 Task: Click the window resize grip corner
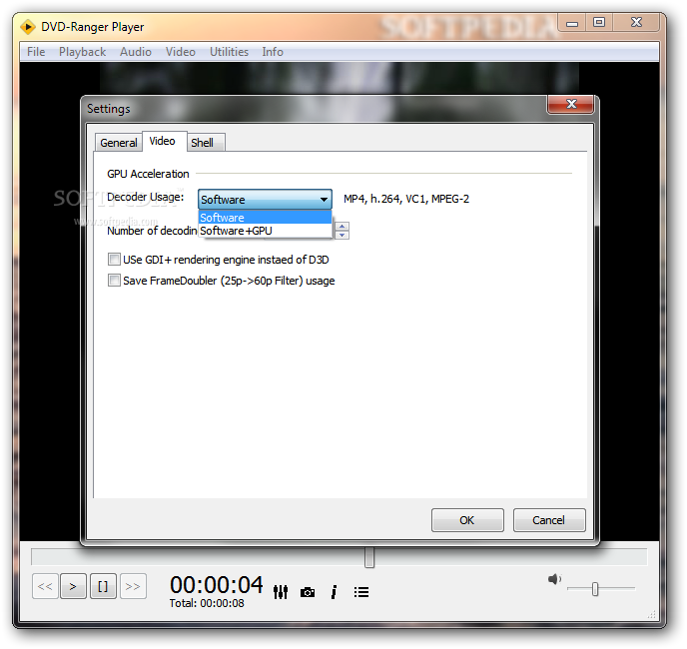[652, 615]
